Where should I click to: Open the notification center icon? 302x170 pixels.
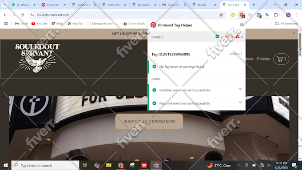click(294, 166)
